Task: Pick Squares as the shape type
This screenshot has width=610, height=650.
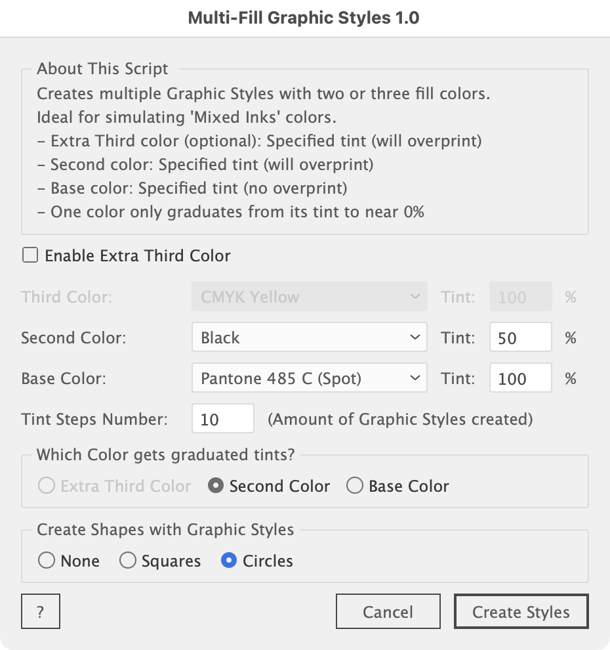Action: point(129,561)
